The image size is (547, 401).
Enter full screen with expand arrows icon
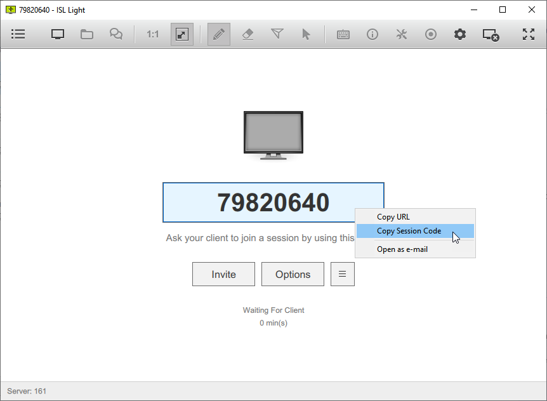click(528, 34)
